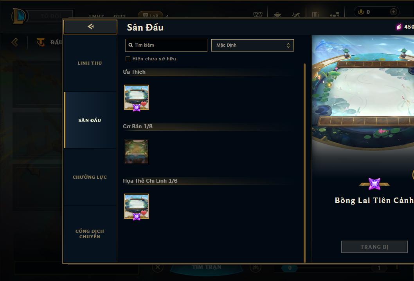The width and height of the screenshot is (414, 281).
Task: Click the arena list vertical scrollbar
Action: coord(304,163)
